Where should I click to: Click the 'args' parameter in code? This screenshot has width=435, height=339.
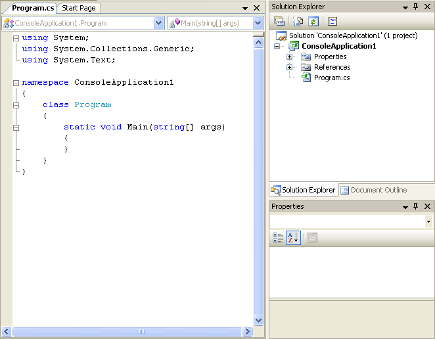tap(211, 127)
